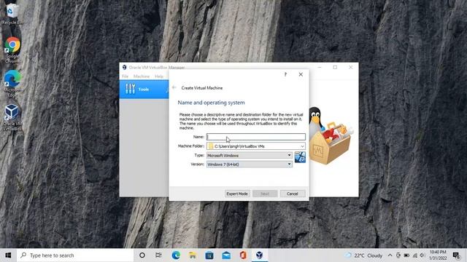Open the Type dropdown (Microsoft Windows)
467x262 pixels.
pyautogui.click(x=250, y=155)
